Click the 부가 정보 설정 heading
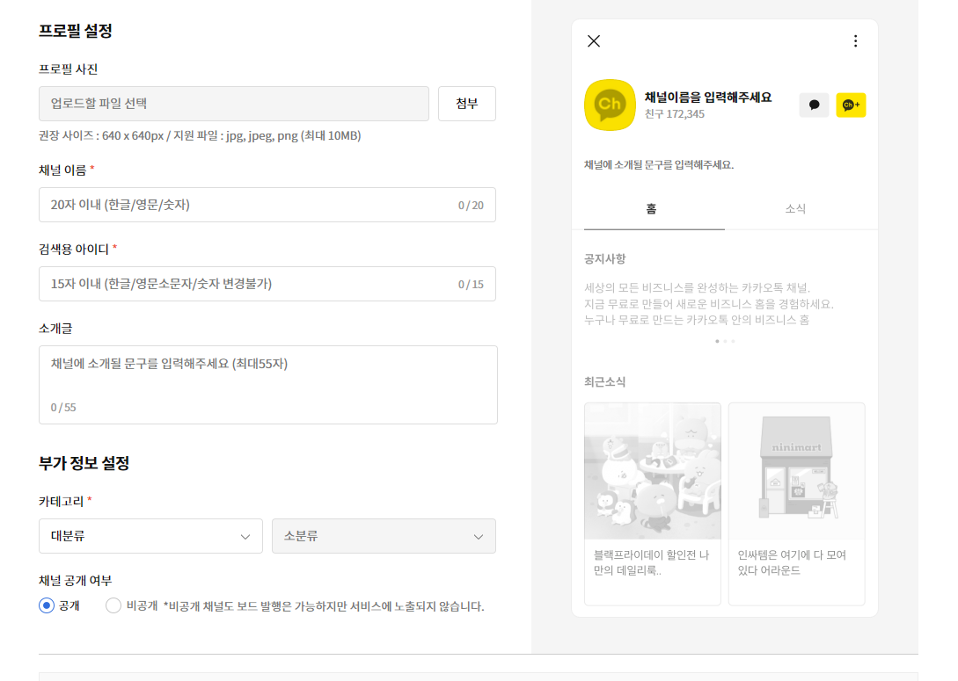 [x=84, y=462]
